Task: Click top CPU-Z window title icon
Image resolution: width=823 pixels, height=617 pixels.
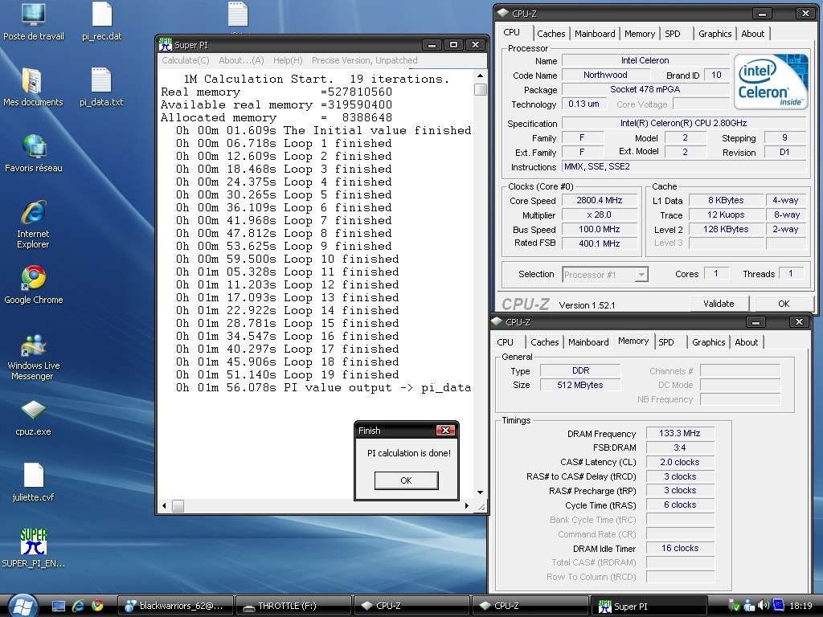Action: [x=503, y=13]
